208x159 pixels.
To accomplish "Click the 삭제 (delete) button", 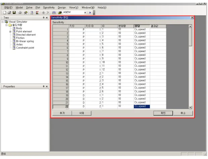I will tap(81, 113).
